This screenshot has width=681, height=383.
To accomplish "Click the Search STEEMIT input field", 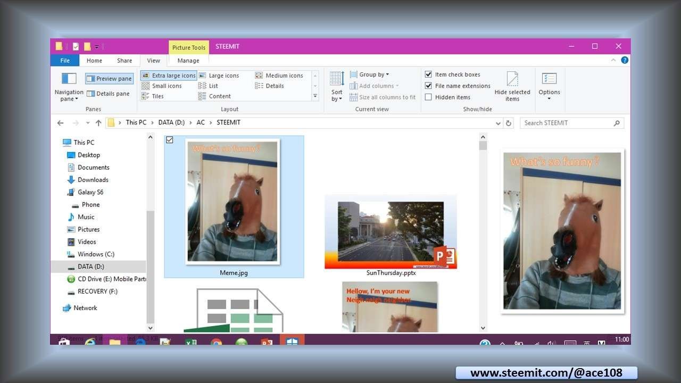I will tap(571, 123).
